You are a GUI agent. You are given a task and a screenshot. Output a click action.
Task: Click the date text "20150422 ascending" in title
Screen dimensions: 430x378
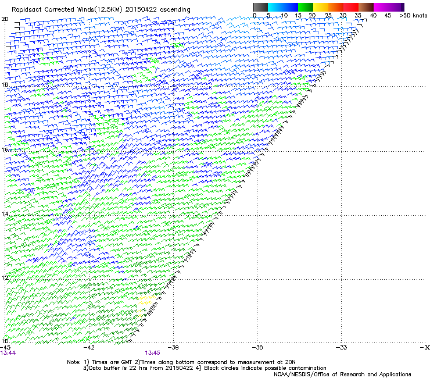tap(157, 9)
